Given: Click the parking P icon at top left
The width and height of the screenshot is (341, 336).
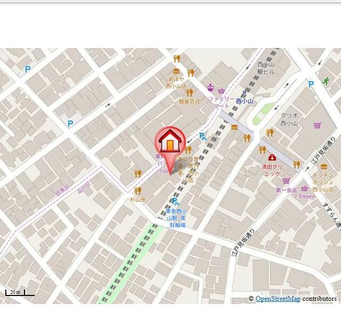Looking at the screenshot, I should 28,69.
